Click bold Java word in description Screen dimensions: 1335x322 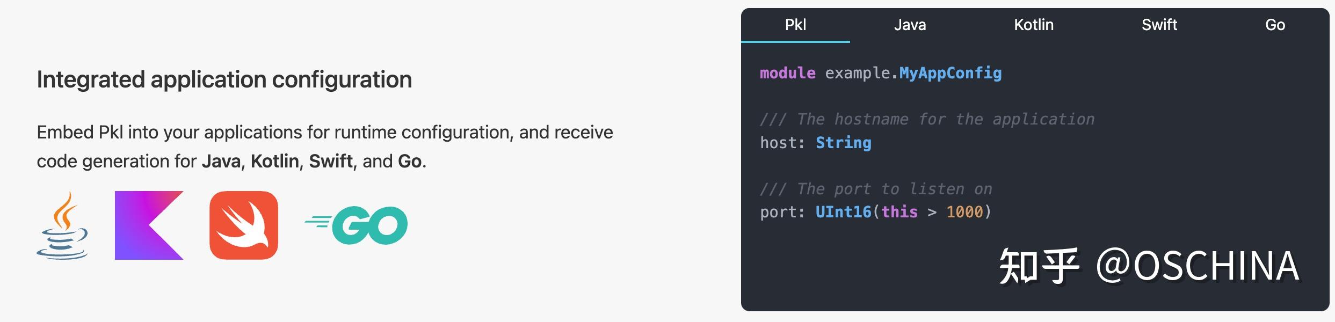click(221, 161)
